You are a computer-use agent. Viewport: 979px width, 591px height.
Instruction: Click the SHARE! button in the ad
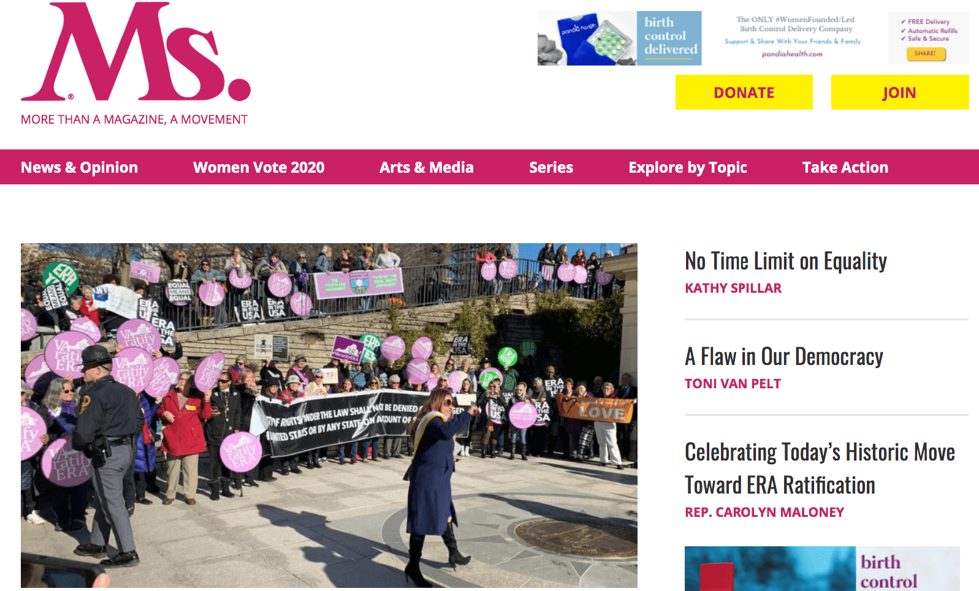926,54
